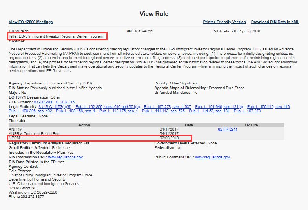Open the View EO 12866 Meetings link

tap(31, 22)
